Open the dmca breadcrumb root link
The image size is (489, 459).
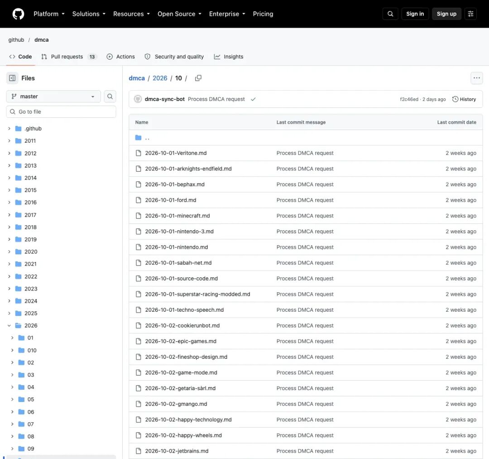[x=137, y=78]
